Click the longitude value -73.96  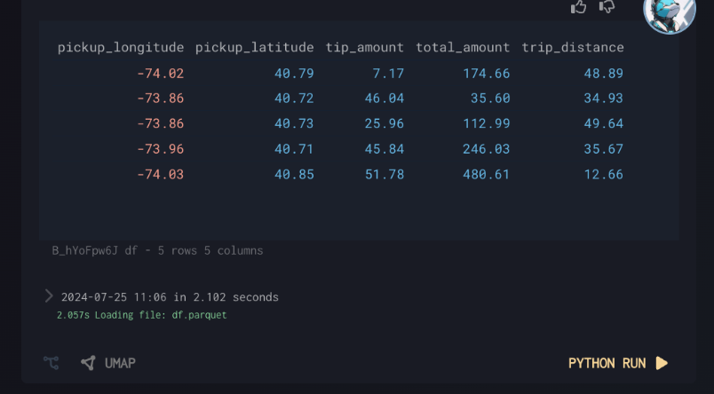[160, 149]
